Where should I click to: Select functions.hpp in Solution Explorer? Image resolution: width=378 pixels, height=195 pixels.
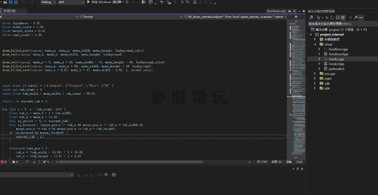pos(338,54)
